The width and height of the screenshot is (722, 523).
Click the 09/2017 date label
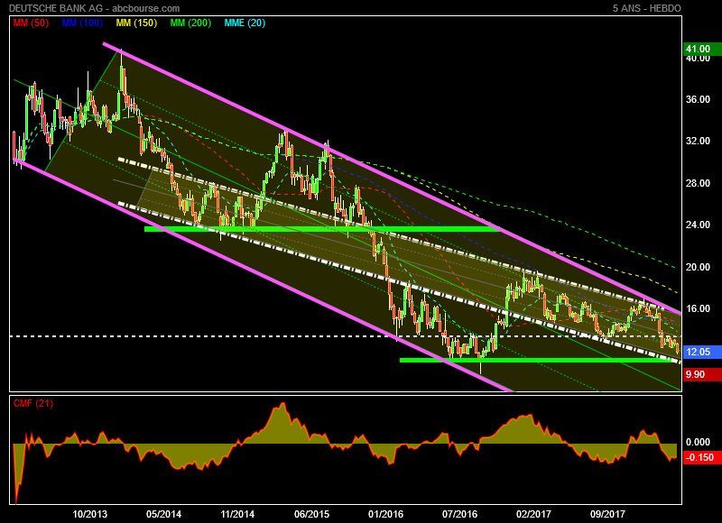click(x=607, y=514)
